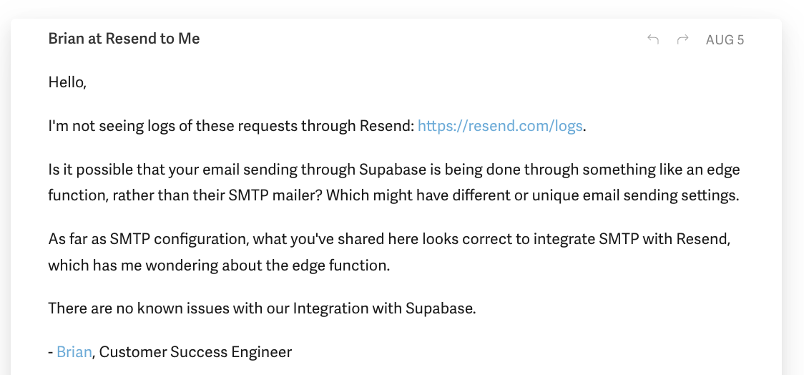Click the word 'Supabase.' ending the last paragraph
This screenshot has width=804, height=375.
(441, 308)
